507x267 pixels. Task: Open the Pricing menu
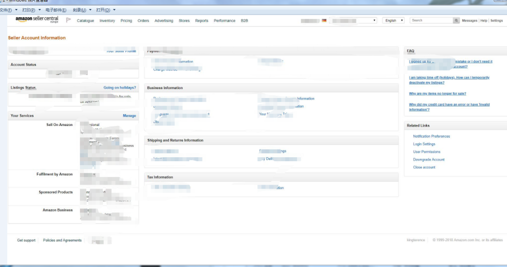126,21
